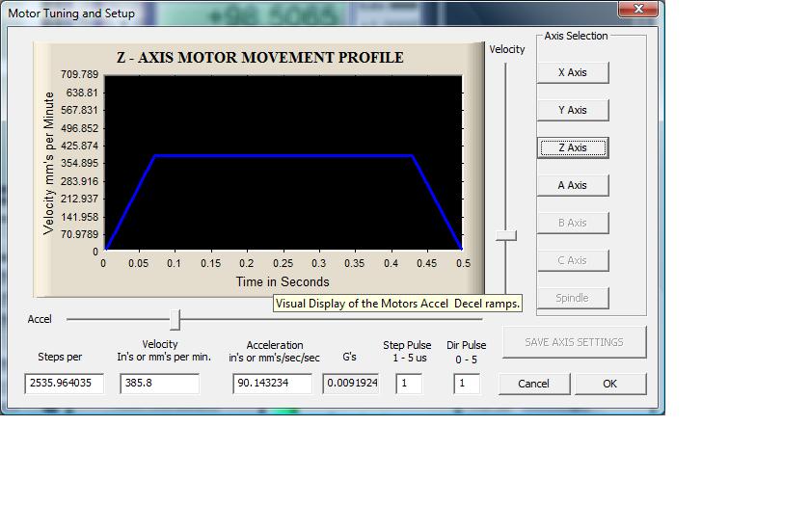Viewport: 810px width, 506px height.
Task: Click the Velocity field showing 385.8
Action: point(159,384)
